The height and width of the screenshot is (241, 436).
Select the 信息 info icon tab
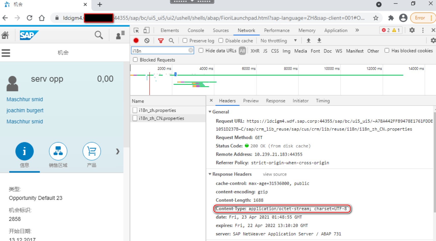(x=24, y=151)
